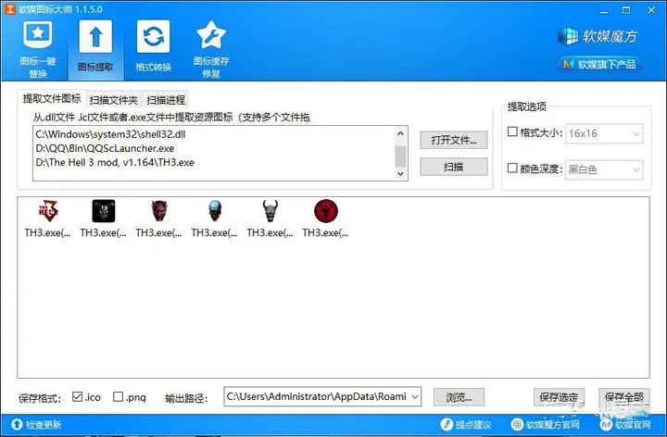
Task: Click the 扫描 button
Action: [x=454, y=167]
